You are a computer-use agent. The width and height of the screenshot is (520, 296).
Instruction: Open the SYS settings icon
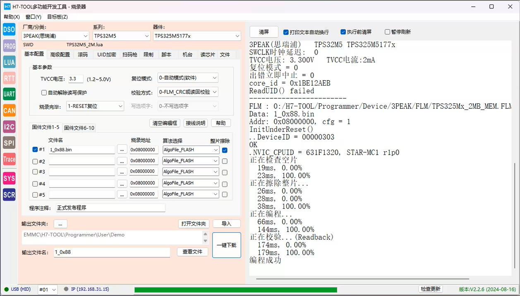coord(9,179)
